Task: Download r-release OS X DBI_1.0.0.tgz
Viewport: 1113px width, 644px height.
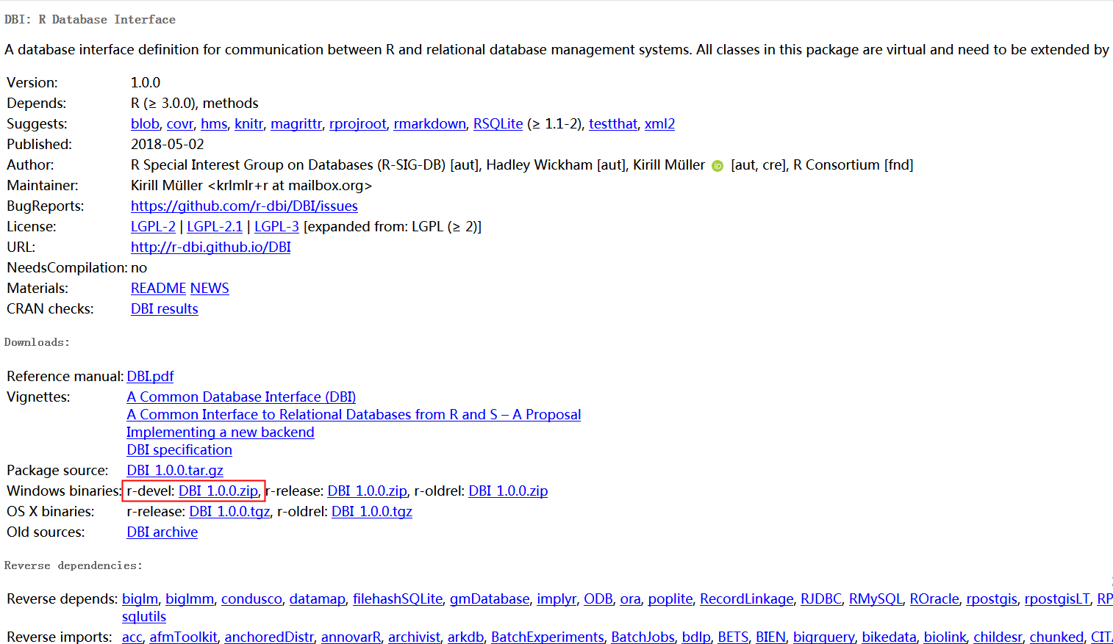Action: [229, 512]
